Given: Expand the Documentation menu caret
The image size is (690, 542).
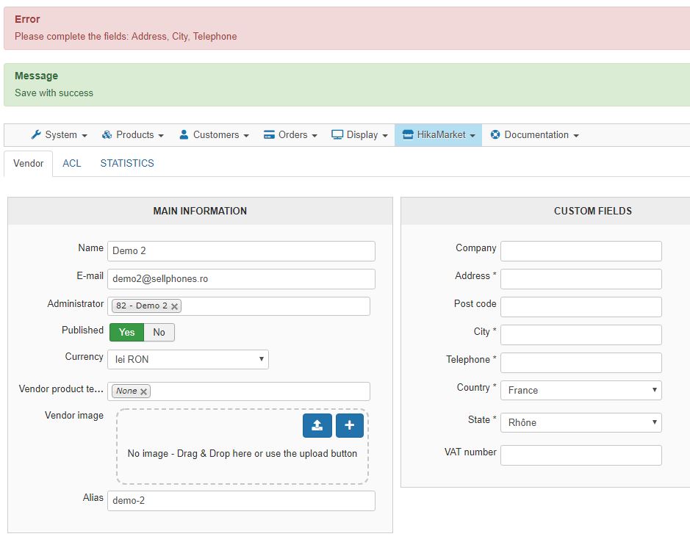Looking at the screenshot, I should click(x=576, y=135).
